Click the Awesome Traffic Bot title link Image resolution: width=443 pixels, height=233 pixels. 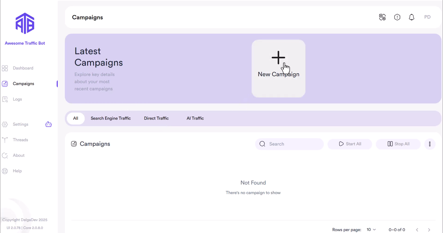(25, 43)
